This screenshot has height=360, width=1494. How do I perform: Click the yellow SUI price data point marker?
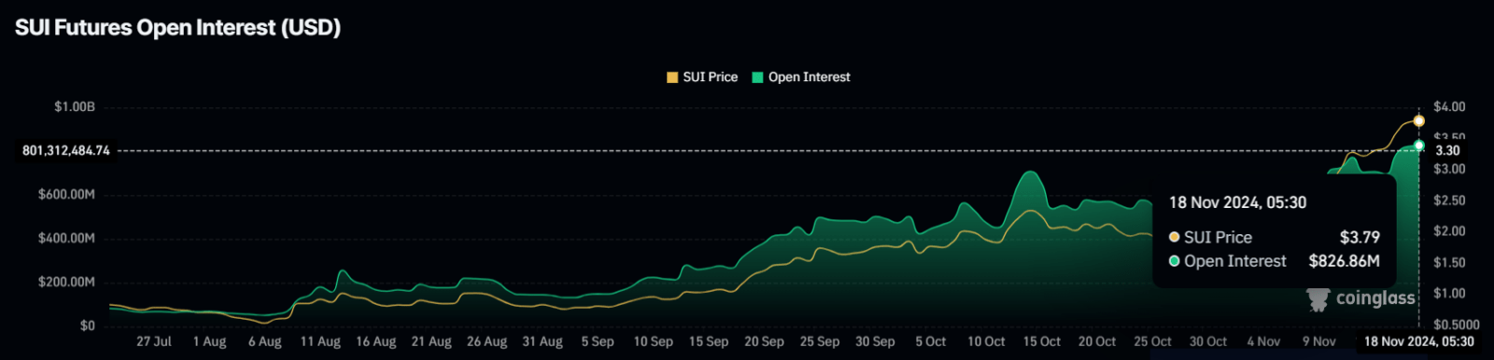point(1418,121)
